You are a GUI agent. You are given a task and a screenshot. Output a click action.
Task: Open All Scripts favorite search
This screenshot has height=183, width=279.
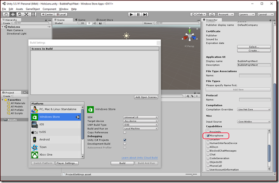point(17,113)
